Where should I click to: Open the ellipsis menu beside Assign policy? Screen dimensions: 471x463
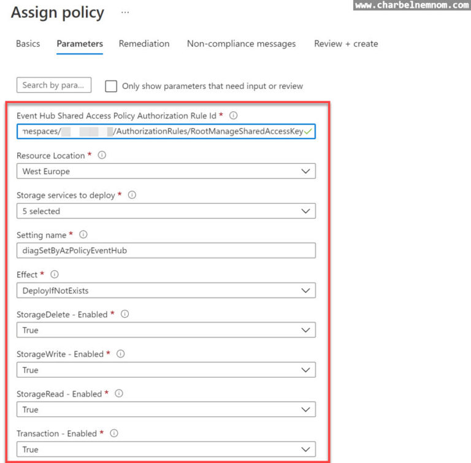click(125, 13)
